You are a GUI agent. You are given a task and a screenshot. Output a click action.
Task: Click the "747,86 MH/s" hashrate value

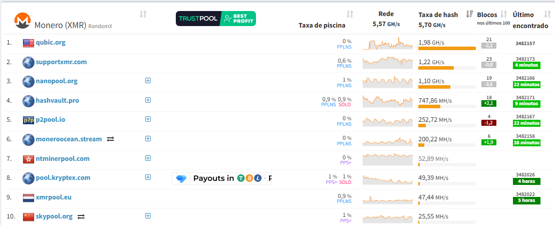(x=435, y=101)
